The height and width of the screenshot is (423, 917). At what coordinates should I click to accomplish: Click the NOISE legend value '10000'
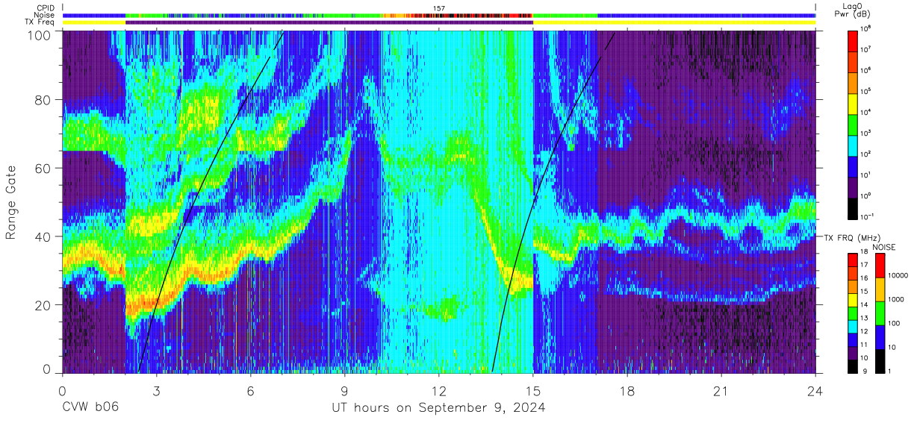(x=899, y=276)
